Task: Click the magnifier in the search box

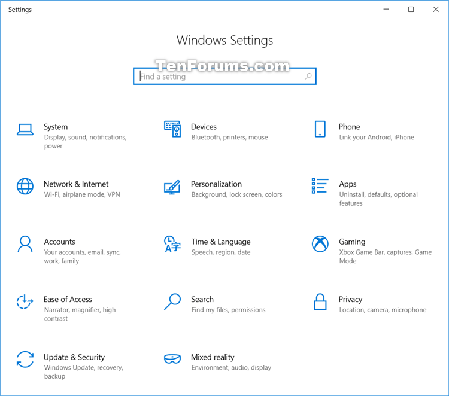Action: (308, 76)
